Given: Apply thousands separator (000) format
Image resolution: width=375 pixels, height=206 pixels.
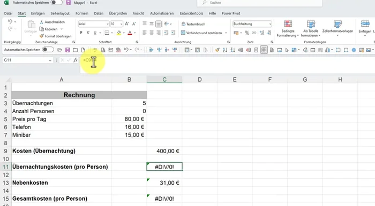Looking at the screenshot, I should tap(254, 33).
